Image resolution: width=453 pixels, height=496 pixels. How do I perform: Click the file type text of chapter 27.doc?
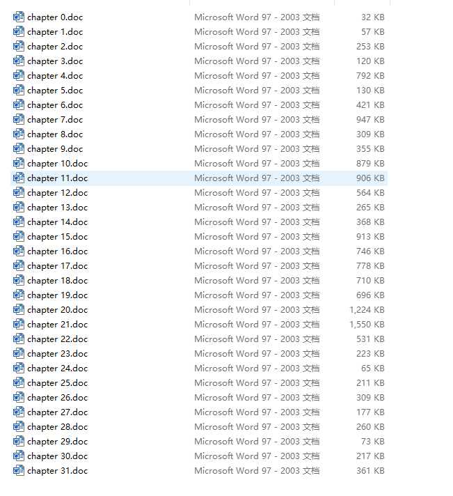click(x=257, y=412)
